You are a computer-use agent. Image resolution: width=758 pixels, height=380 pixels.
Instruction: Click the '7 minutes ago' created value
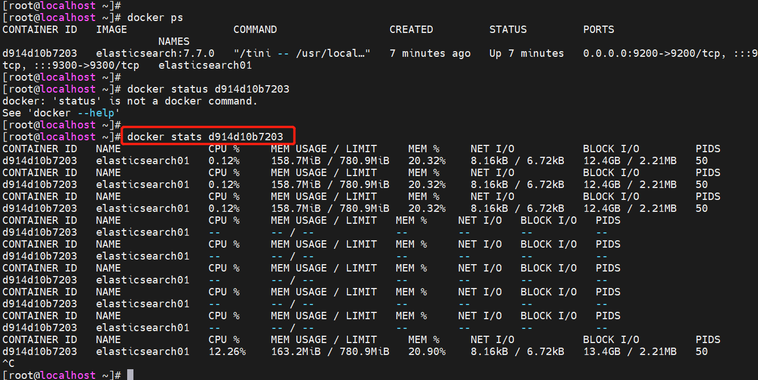430,53
